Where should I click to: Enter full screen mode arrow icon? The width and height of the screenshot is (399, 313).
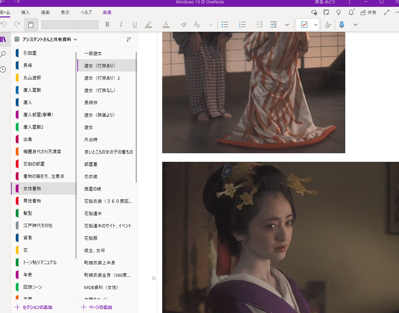(x=387, y=12)
